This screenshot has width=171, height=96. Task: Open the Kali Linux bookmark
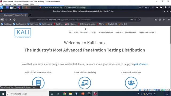pos(6,24)
